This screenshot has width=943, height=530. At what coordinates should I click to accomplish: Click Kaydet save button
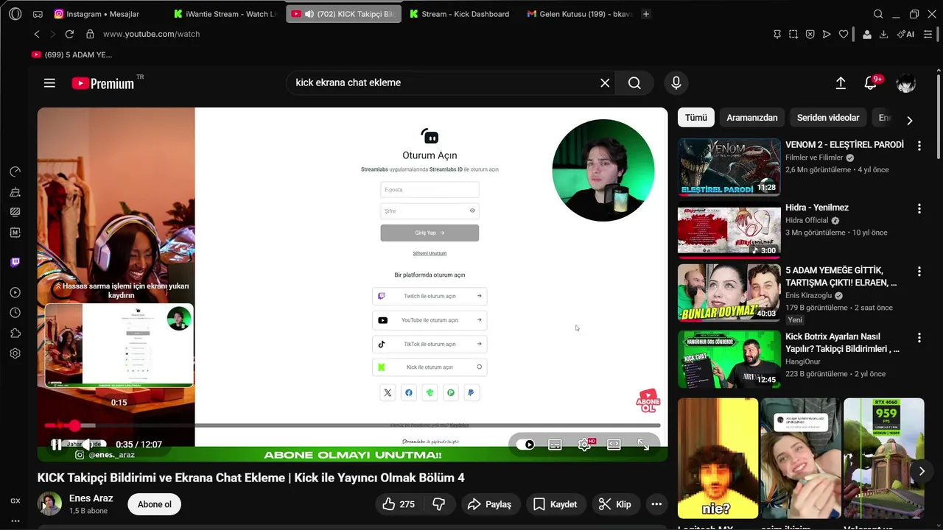pos(555,504)
